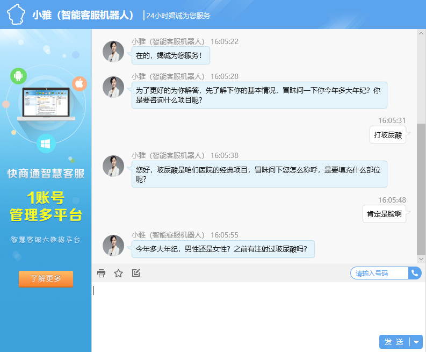Click the green Android icon

18,76
